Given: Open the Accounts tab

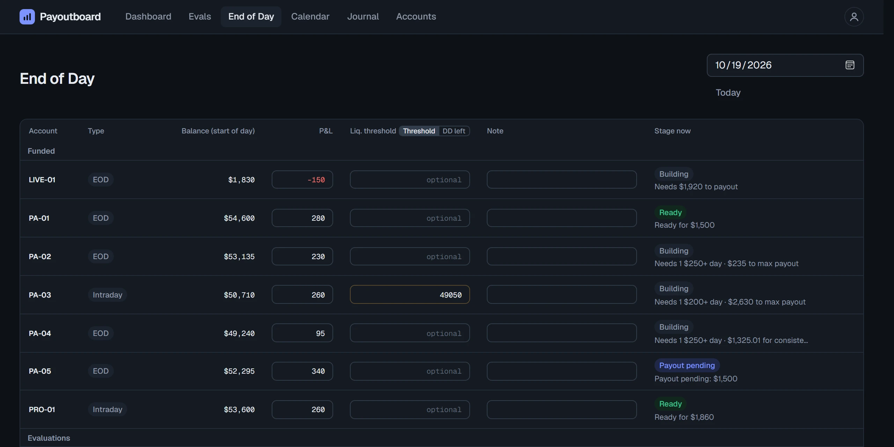Looking at the screenshot, I should (416, 16).
